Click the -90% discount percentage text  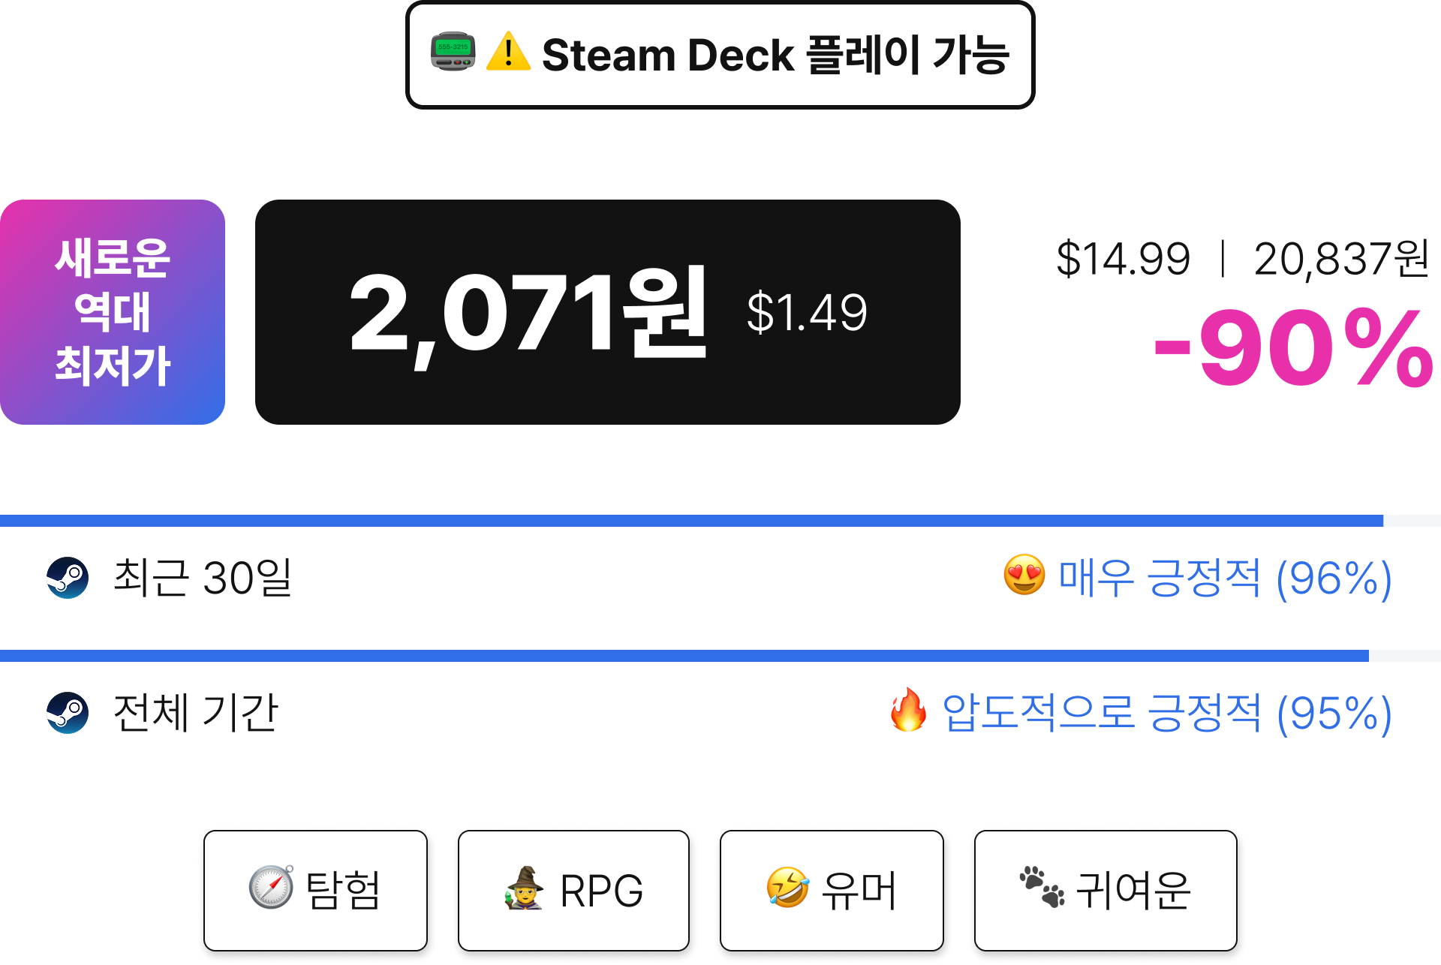pyautogui.click(x=1293, y=348)
